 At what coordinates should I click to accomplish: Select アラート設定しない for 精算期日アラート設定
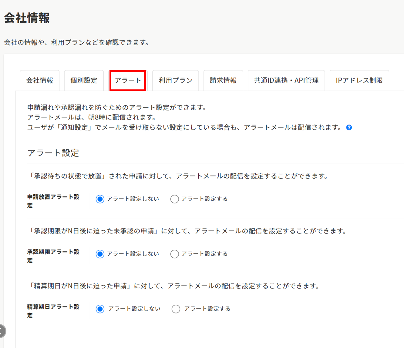coord(100,309)
